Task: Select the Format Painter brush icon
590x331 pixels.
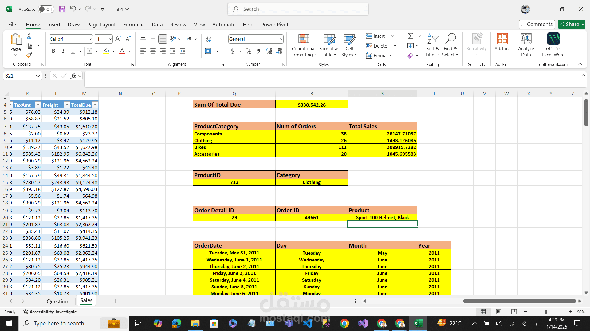Action: (x=29, y=55)
